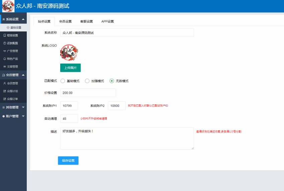Open 众筹计划 icon in sidebar
Image resolution: width=284 pixels, height=191 pixels.
click(x=5, y=91)
